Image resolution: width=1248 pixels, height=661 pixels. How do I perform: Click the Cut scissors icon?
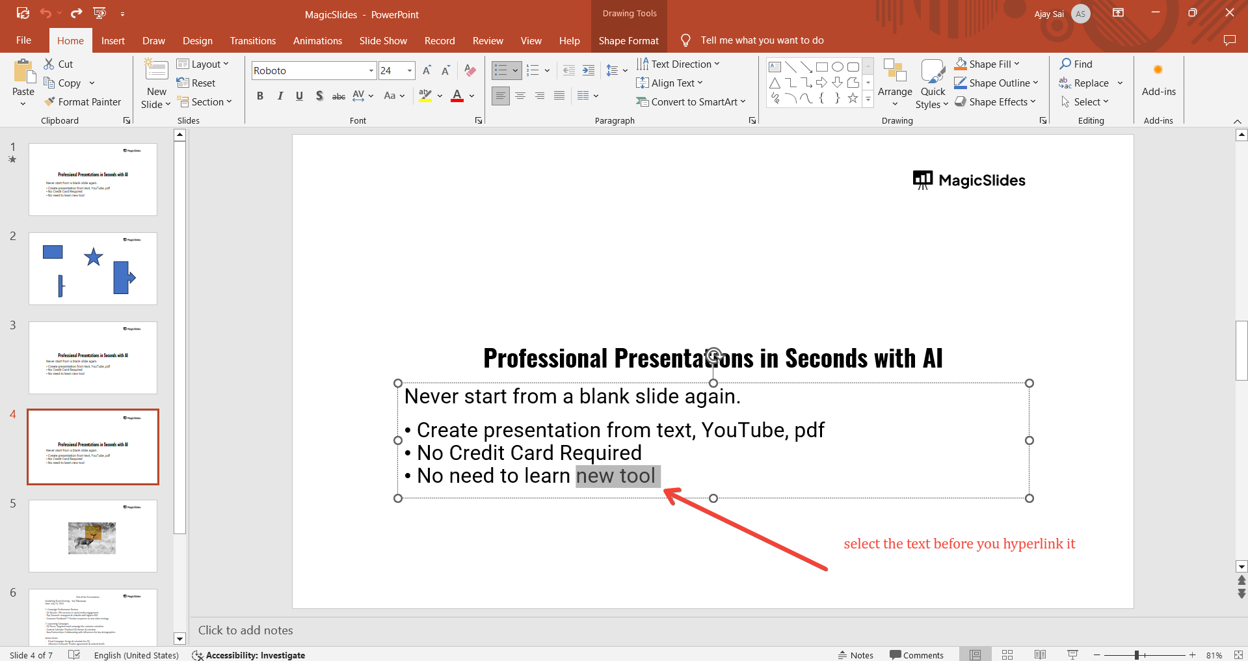(x=49, y=64)
